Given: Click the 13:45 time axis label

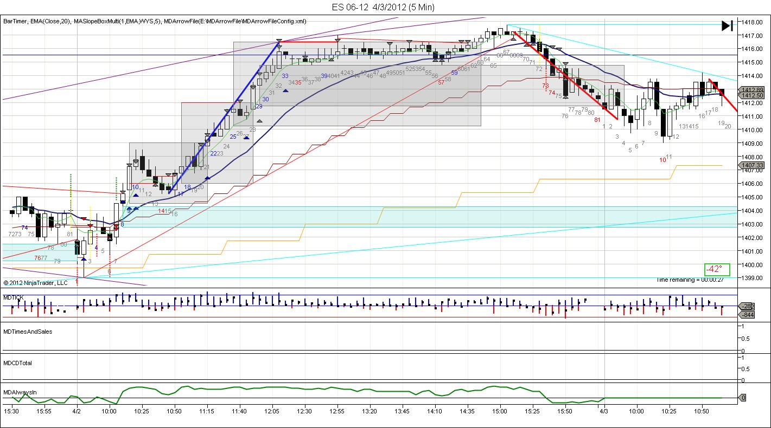Looking at the screenshot, I should click(x=402, y=412).
